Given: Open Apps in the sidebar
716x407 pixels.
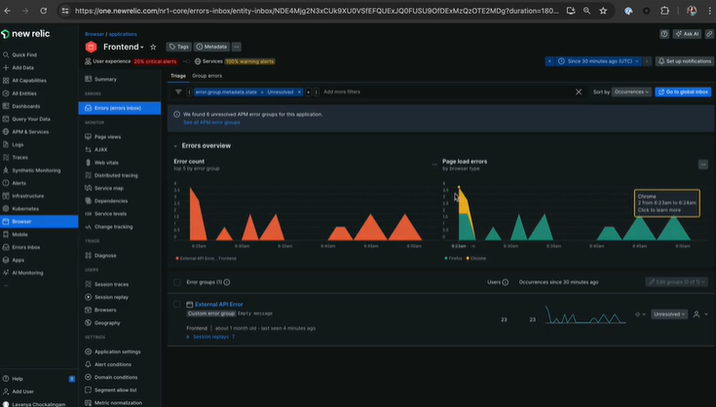Looking at the screenshot, I should [18, 260].
